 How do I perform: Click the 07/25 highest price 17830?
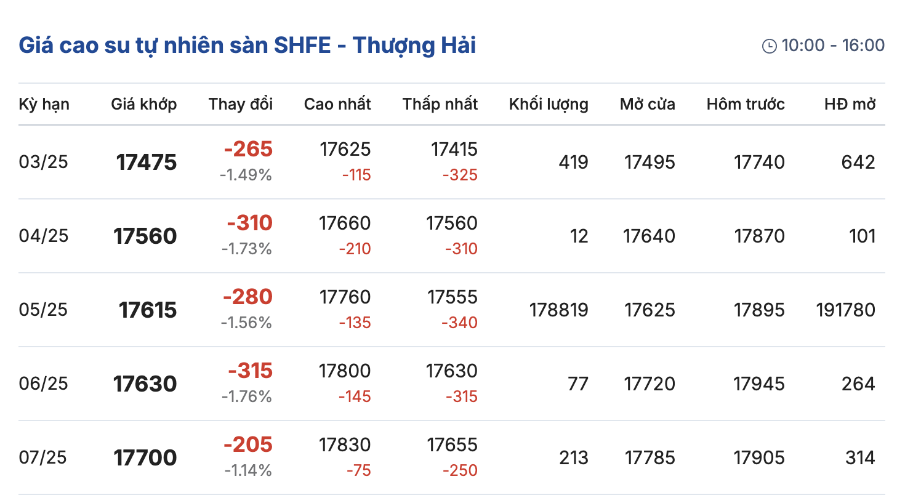(x=345, y=445)
